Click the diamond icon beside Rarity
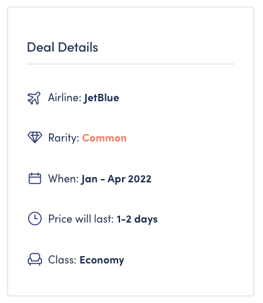263x303 pixels. 35,137
